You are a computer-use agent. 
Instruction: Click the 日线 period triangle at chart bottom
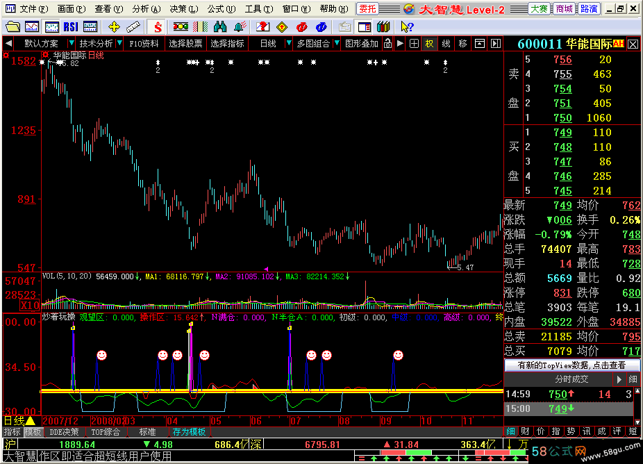pyautogui.click(x=31, y=421)
